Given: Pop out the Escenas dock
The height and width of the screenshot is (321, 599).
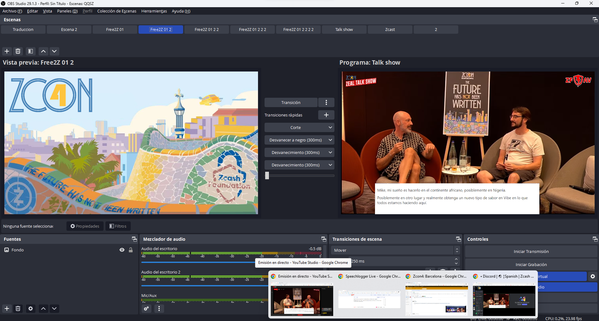Looking at the screenshot, I should pos(595,20).
